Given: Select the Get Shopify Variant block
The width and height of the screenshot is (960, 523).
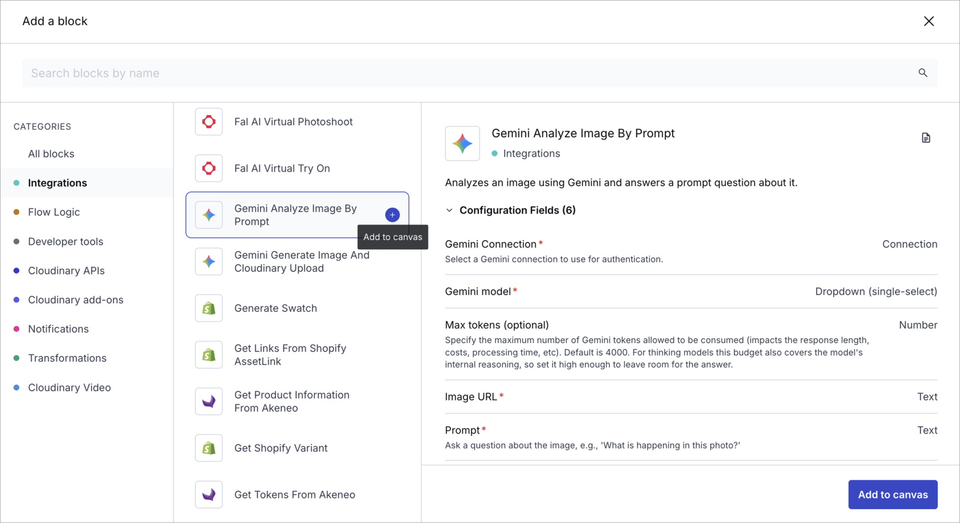Looking at the screenshot, I should [x=298, y=448].
